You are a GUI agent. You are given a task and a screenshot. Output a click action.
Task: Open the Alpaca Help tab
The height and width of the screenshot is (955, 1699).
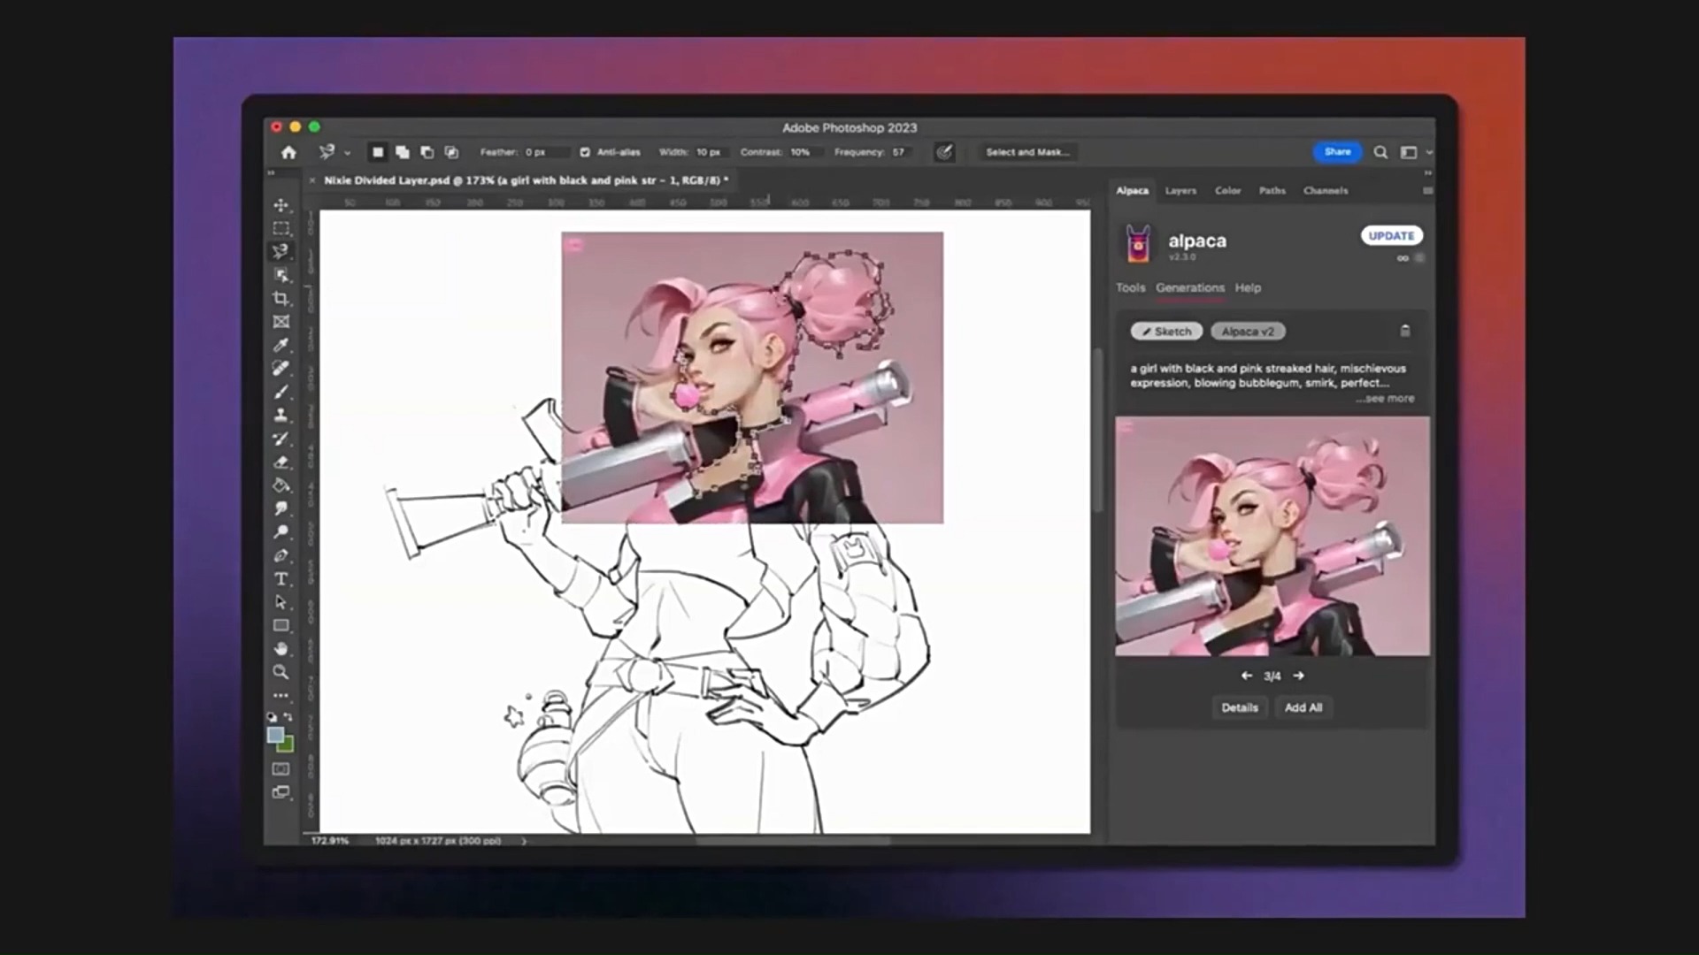1248,287
